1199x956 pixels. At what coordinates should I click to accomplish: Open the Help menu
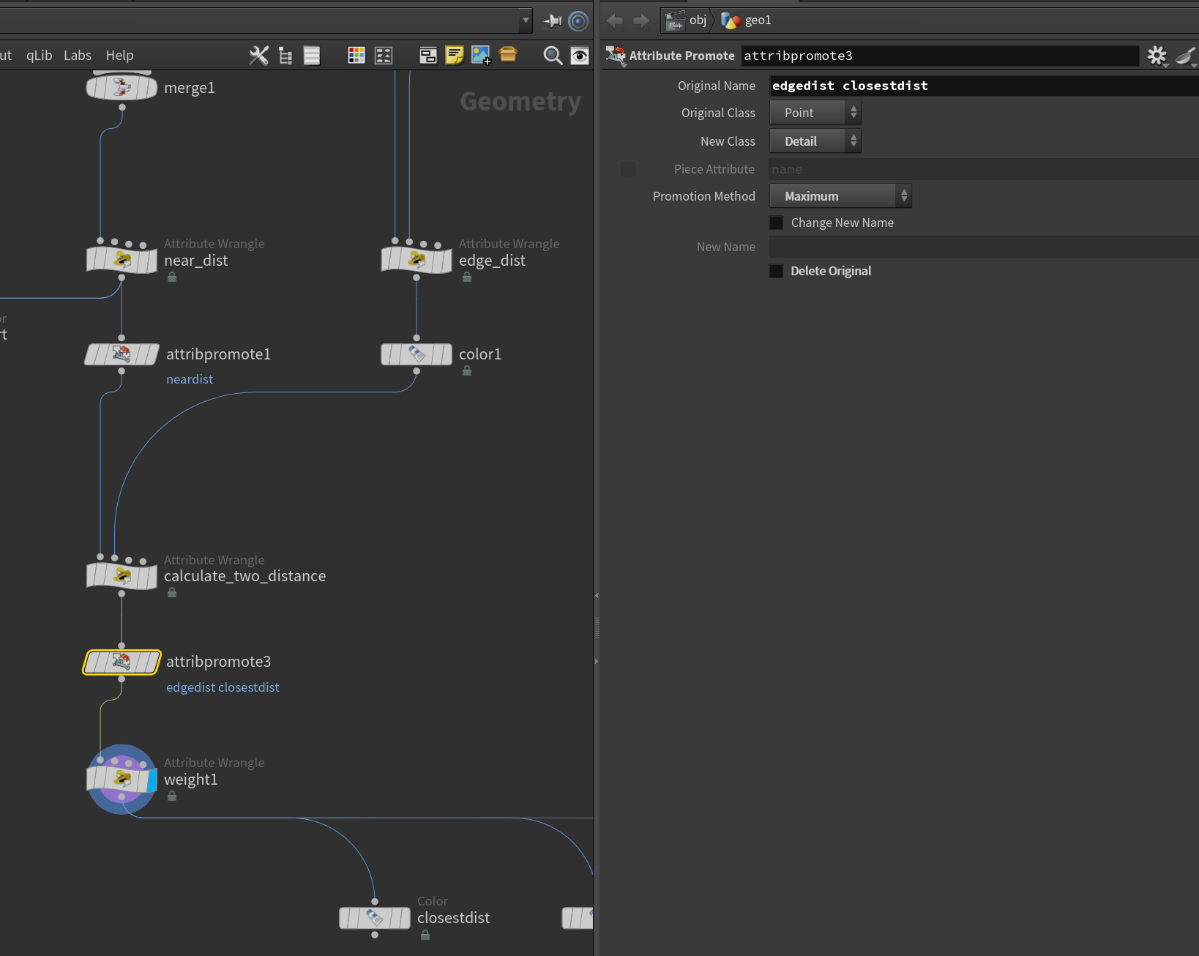pyautogui.click(x=119, y=56)
